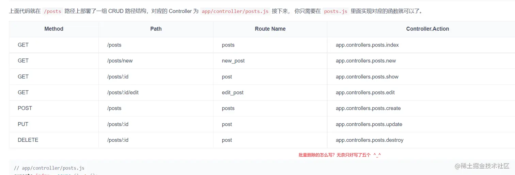Screen dimensions: 515x175
Task: Click path "/posts" in the posts.index row
Action: click(x=114, y=45)
